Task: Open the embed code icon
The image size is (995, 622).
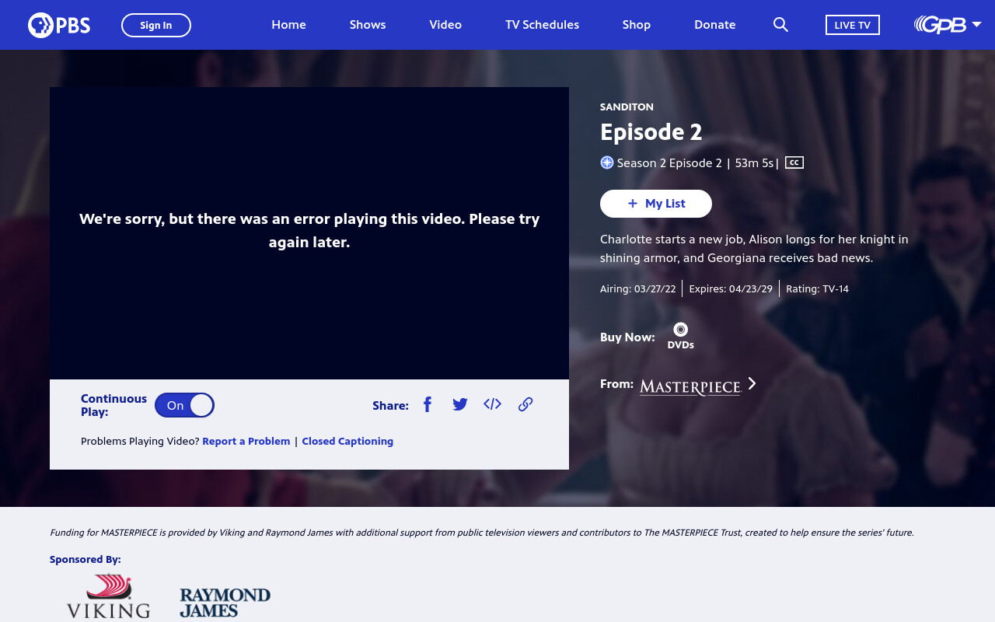Action: [x=492, y=404]
